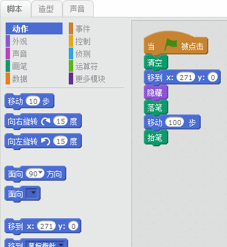The height and width of the screenshot is (247, 227).
Task: Click the 向左旋转 15 度 block
Action: click(x=43, y=141)
